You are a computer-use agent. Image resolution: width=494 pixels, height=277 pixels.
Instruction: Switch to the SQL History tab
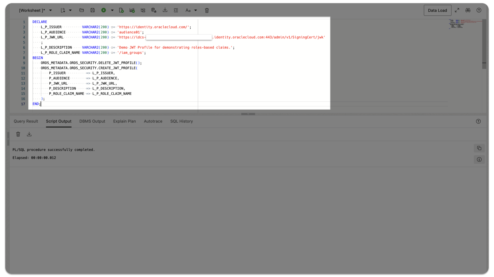[181, 121]
